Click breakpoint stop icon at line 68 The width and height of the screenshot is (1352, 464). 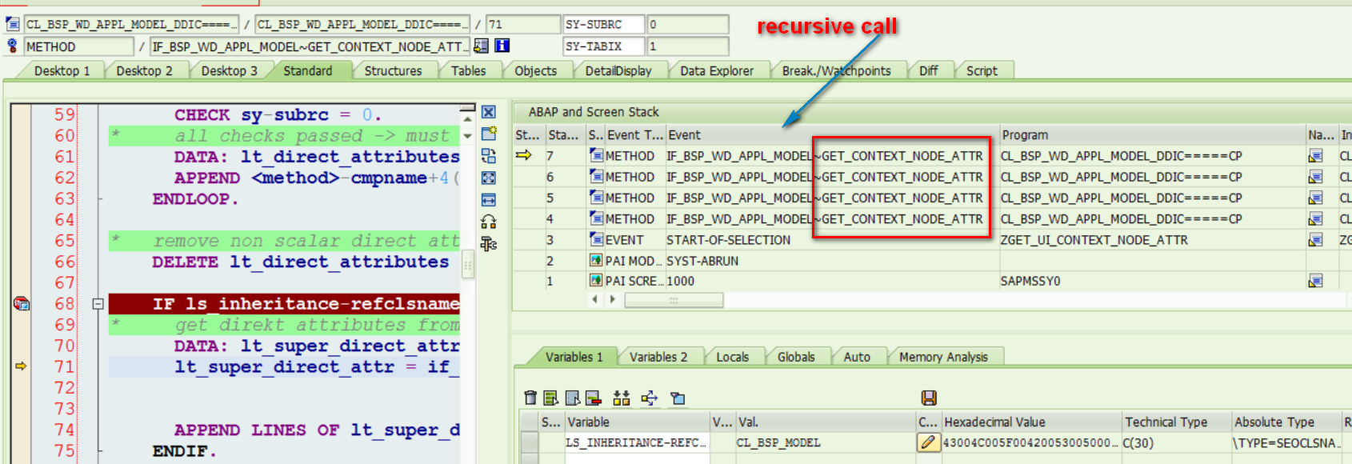click(x=22, y=303)
